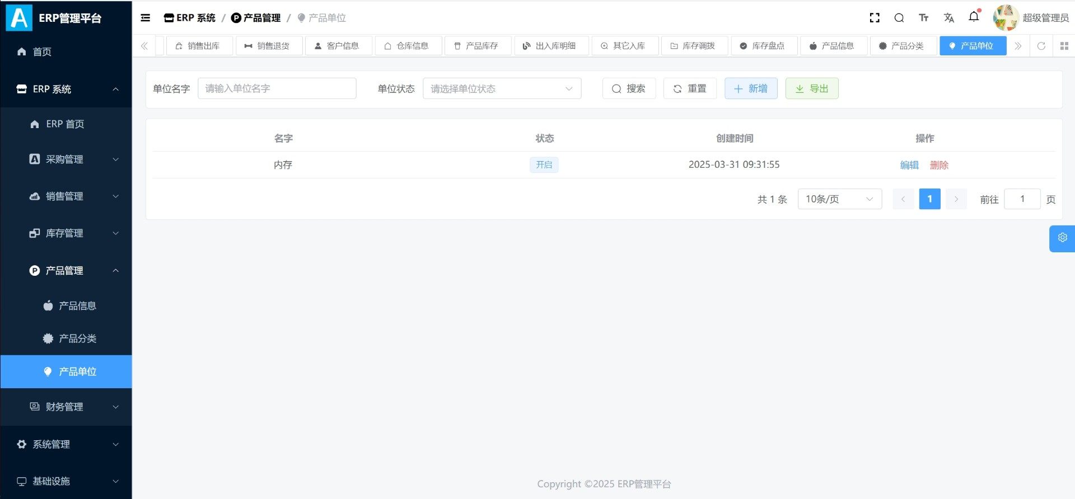
Task: Expand the 采购管理 submenu
Action: 66,159
